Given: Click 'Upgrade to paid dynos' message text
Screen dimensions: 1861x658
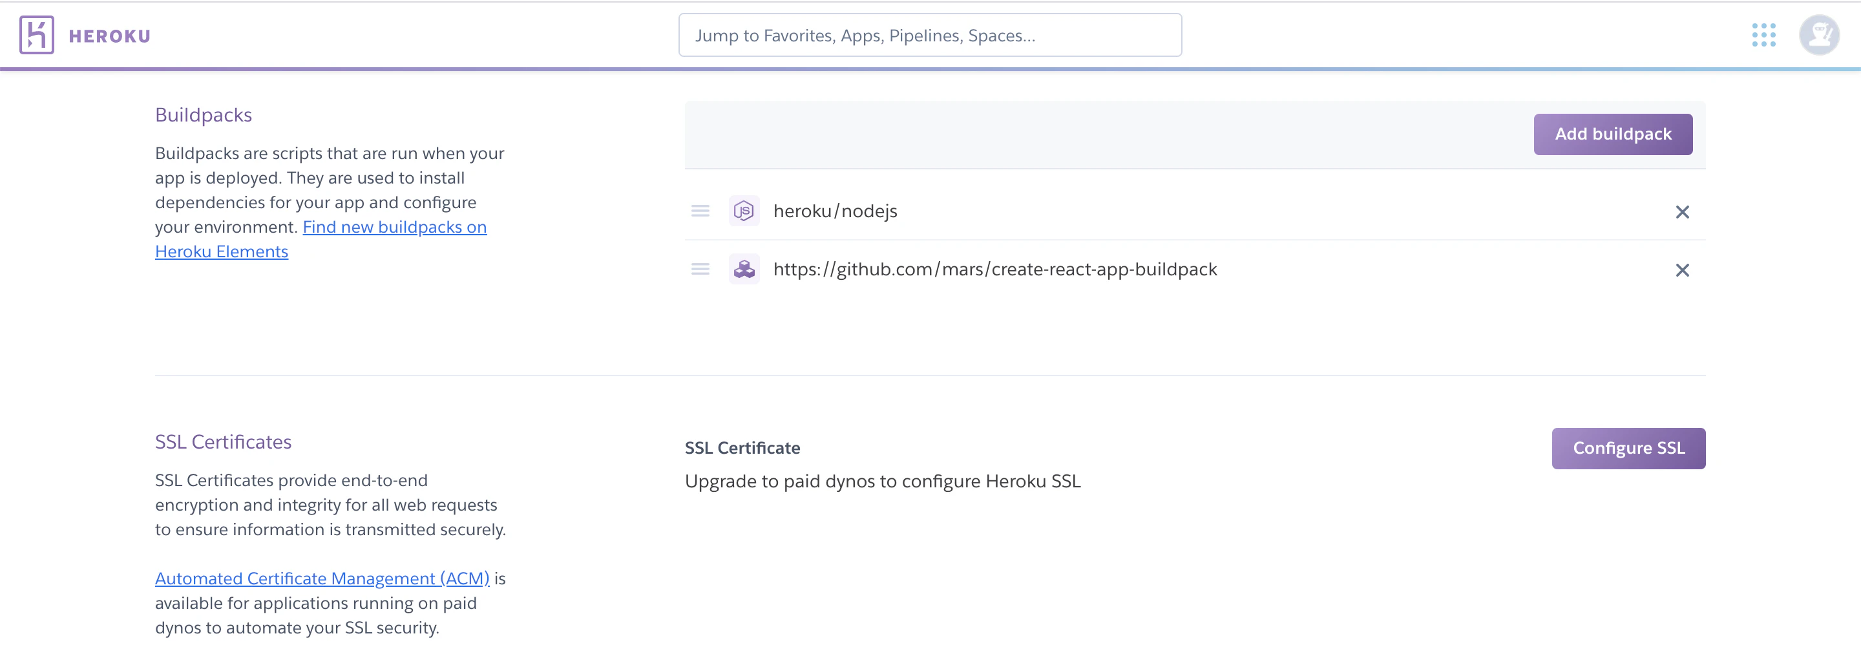Looking at the screenshot, I should point(882,482).
